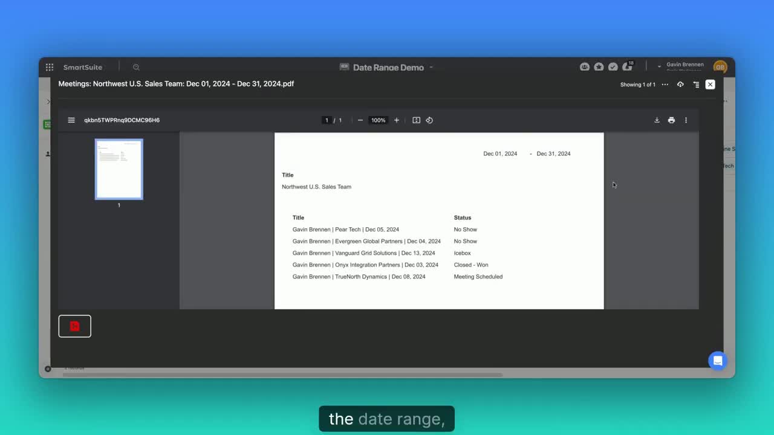Click the 'Status' column header in PDF

tap(463, 217)
